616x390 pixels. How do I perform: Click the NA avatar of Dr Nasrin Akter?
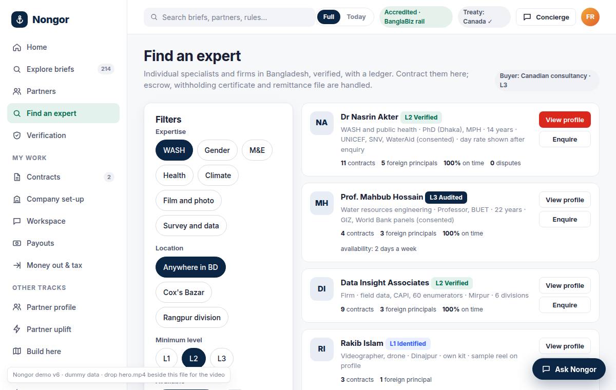point(322,123)
